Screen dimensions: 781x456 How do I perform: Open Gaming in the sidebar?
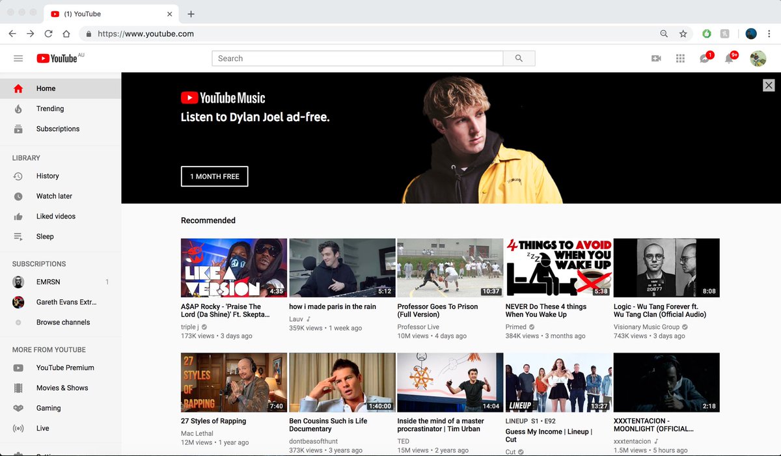61,408
